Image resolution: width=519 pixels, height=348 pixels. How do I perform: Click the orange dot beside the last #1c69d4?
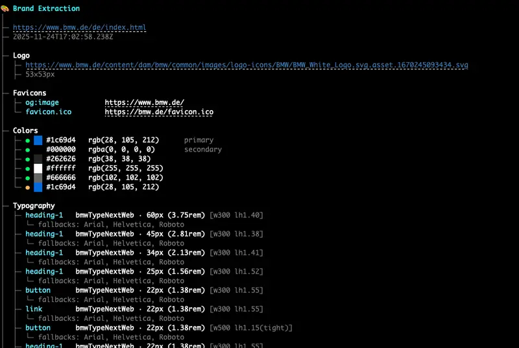tap(27, 187)
